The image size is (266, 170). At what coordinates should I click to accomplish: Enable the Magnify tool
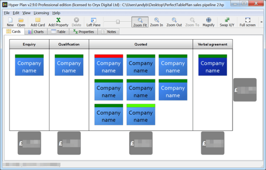point(208,22)
